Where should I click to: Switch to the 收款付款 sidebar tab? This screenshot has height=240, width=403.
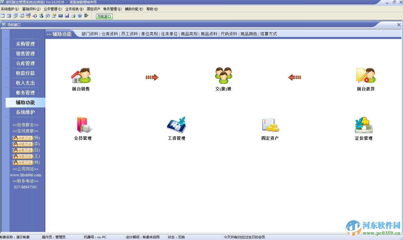coord(25,73)
